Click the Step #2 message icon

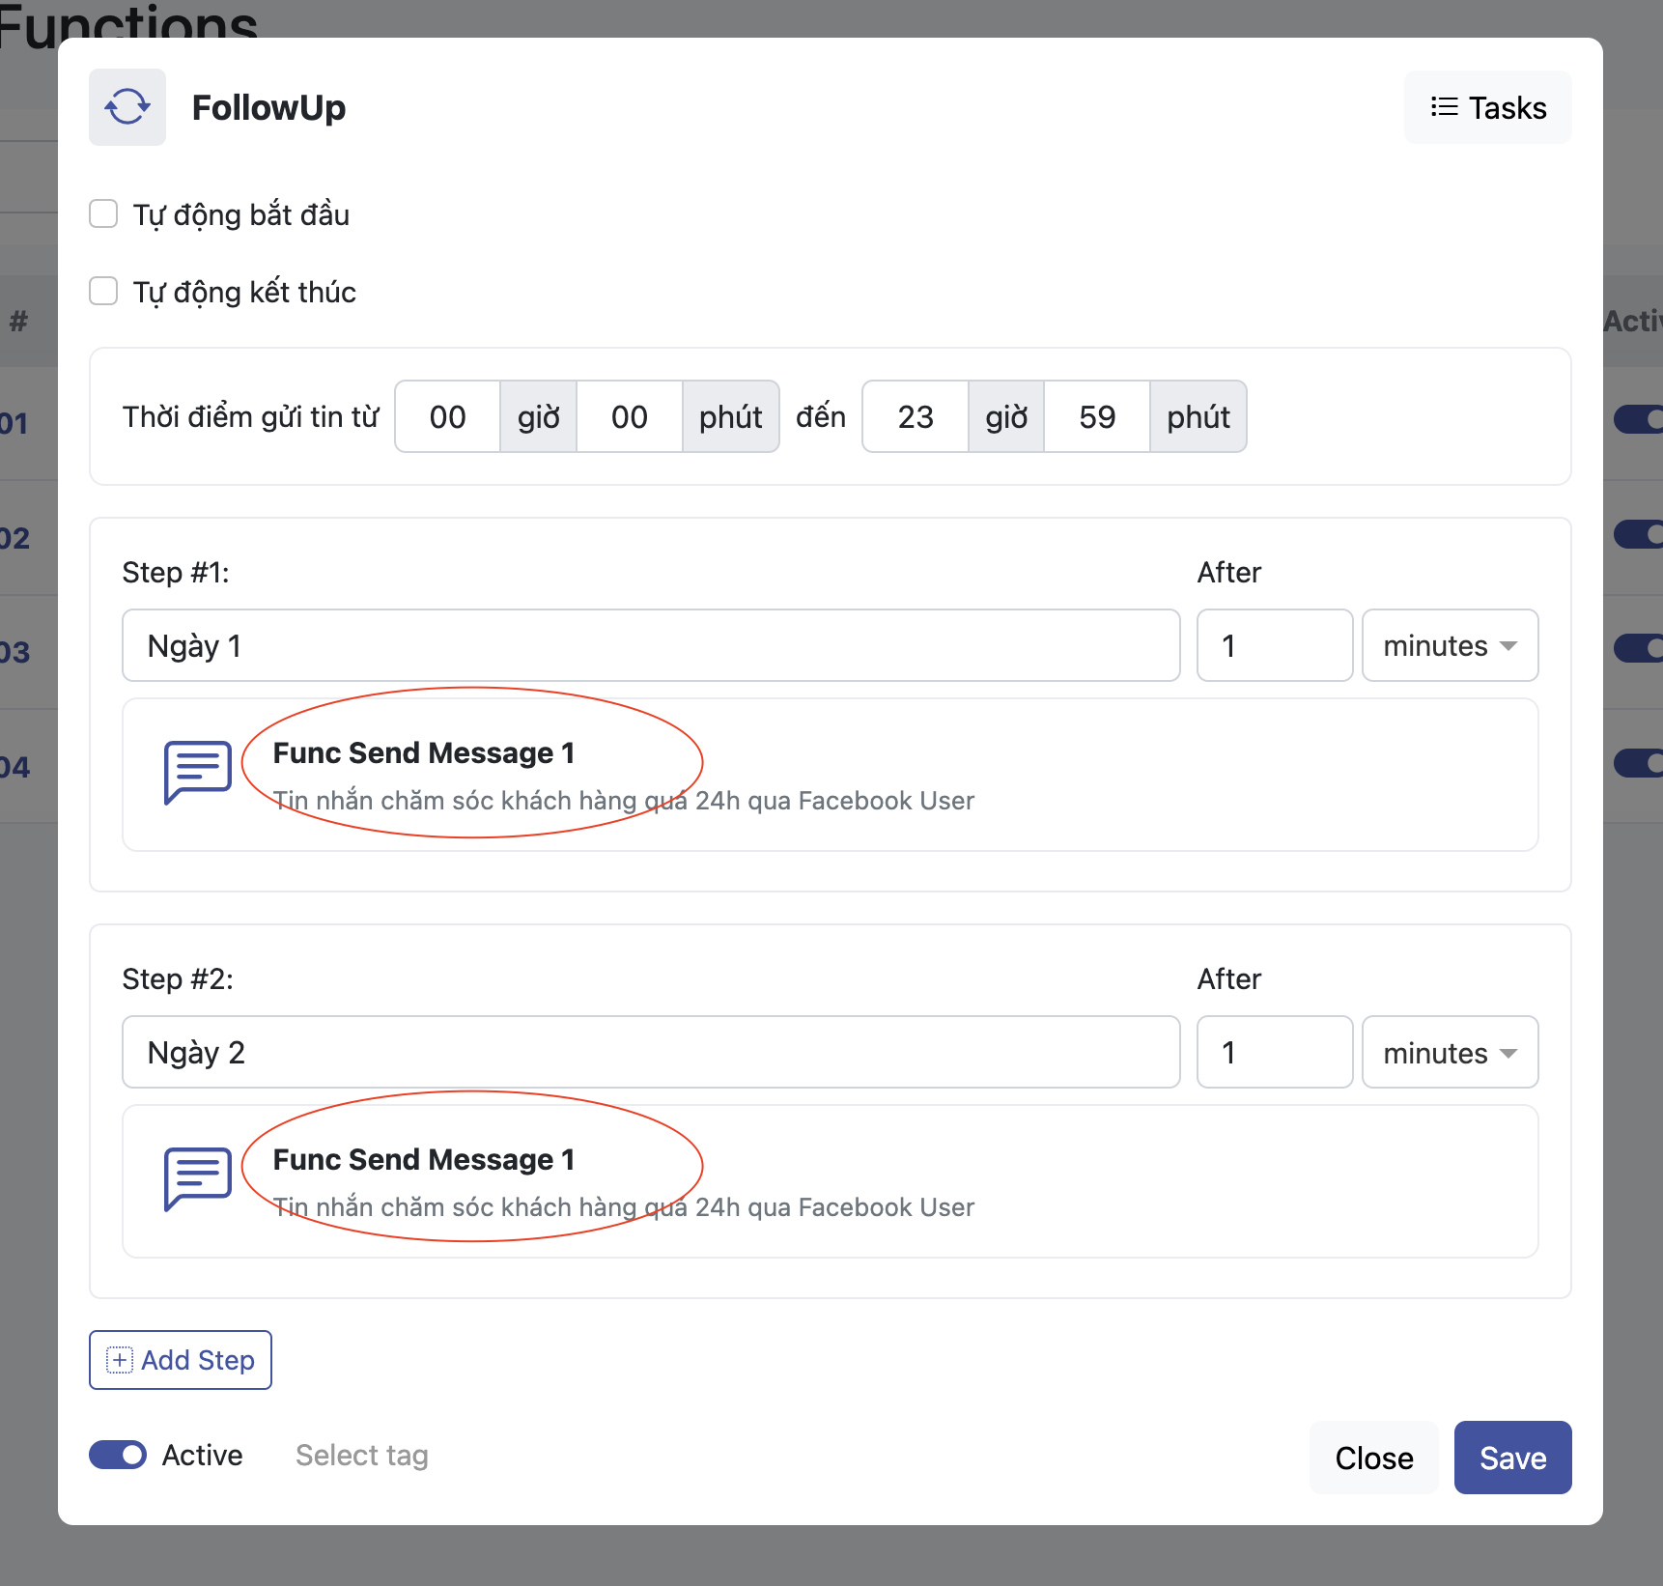(197, 1179)
